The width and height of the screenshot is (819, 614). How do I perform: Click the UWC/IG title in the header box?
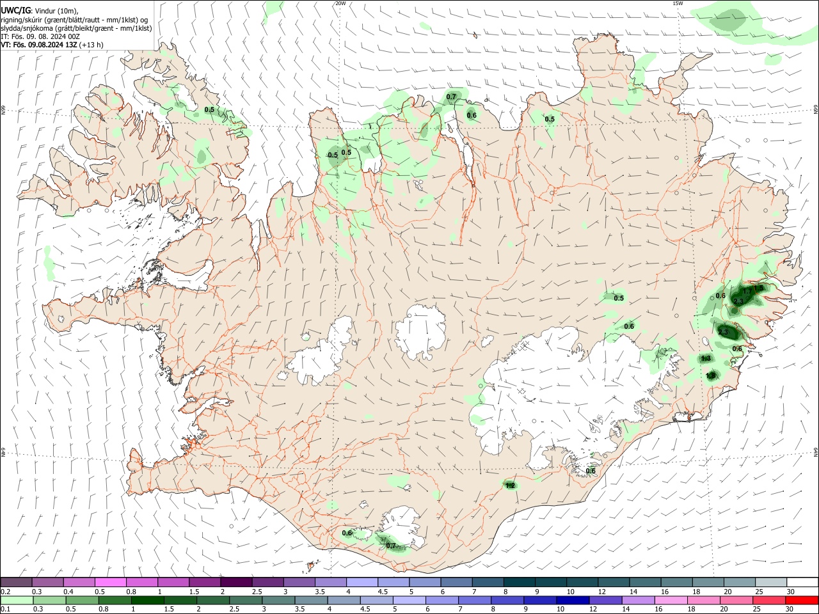coord(15,11)
